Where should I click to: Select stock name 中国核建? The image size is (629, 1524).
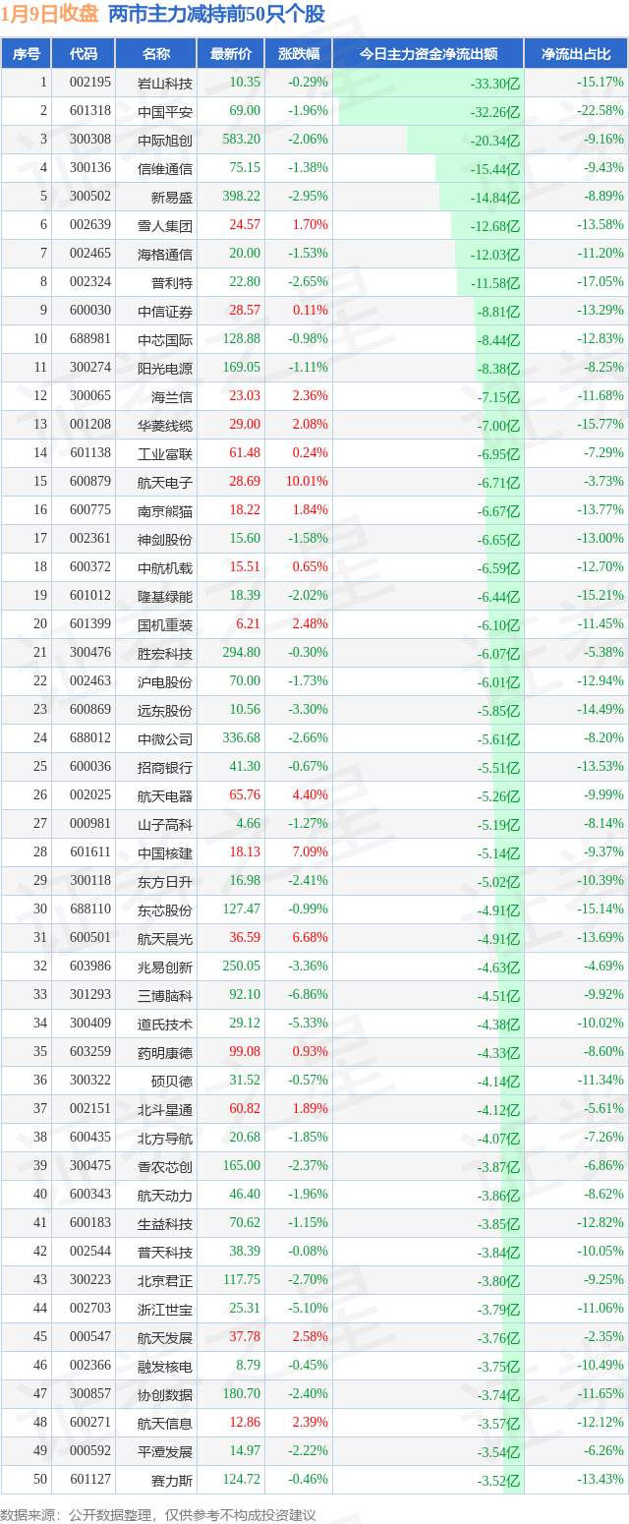[x=166, y=852]
